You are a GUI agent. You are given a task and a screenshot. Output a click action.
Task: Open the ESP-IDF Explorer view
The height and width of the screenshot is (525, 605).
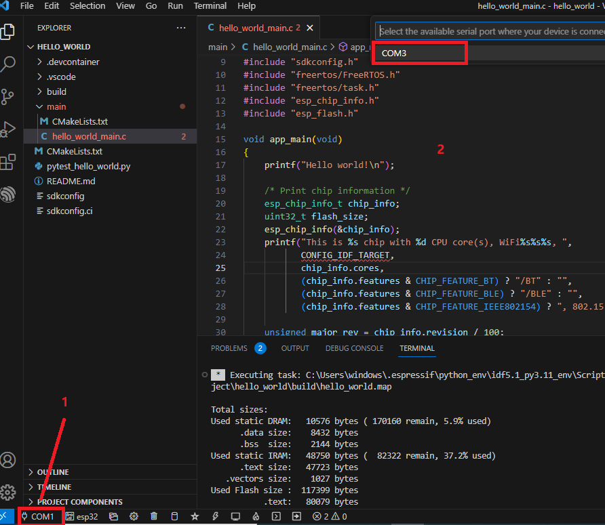pyautogui.click(x=7, y=194)
